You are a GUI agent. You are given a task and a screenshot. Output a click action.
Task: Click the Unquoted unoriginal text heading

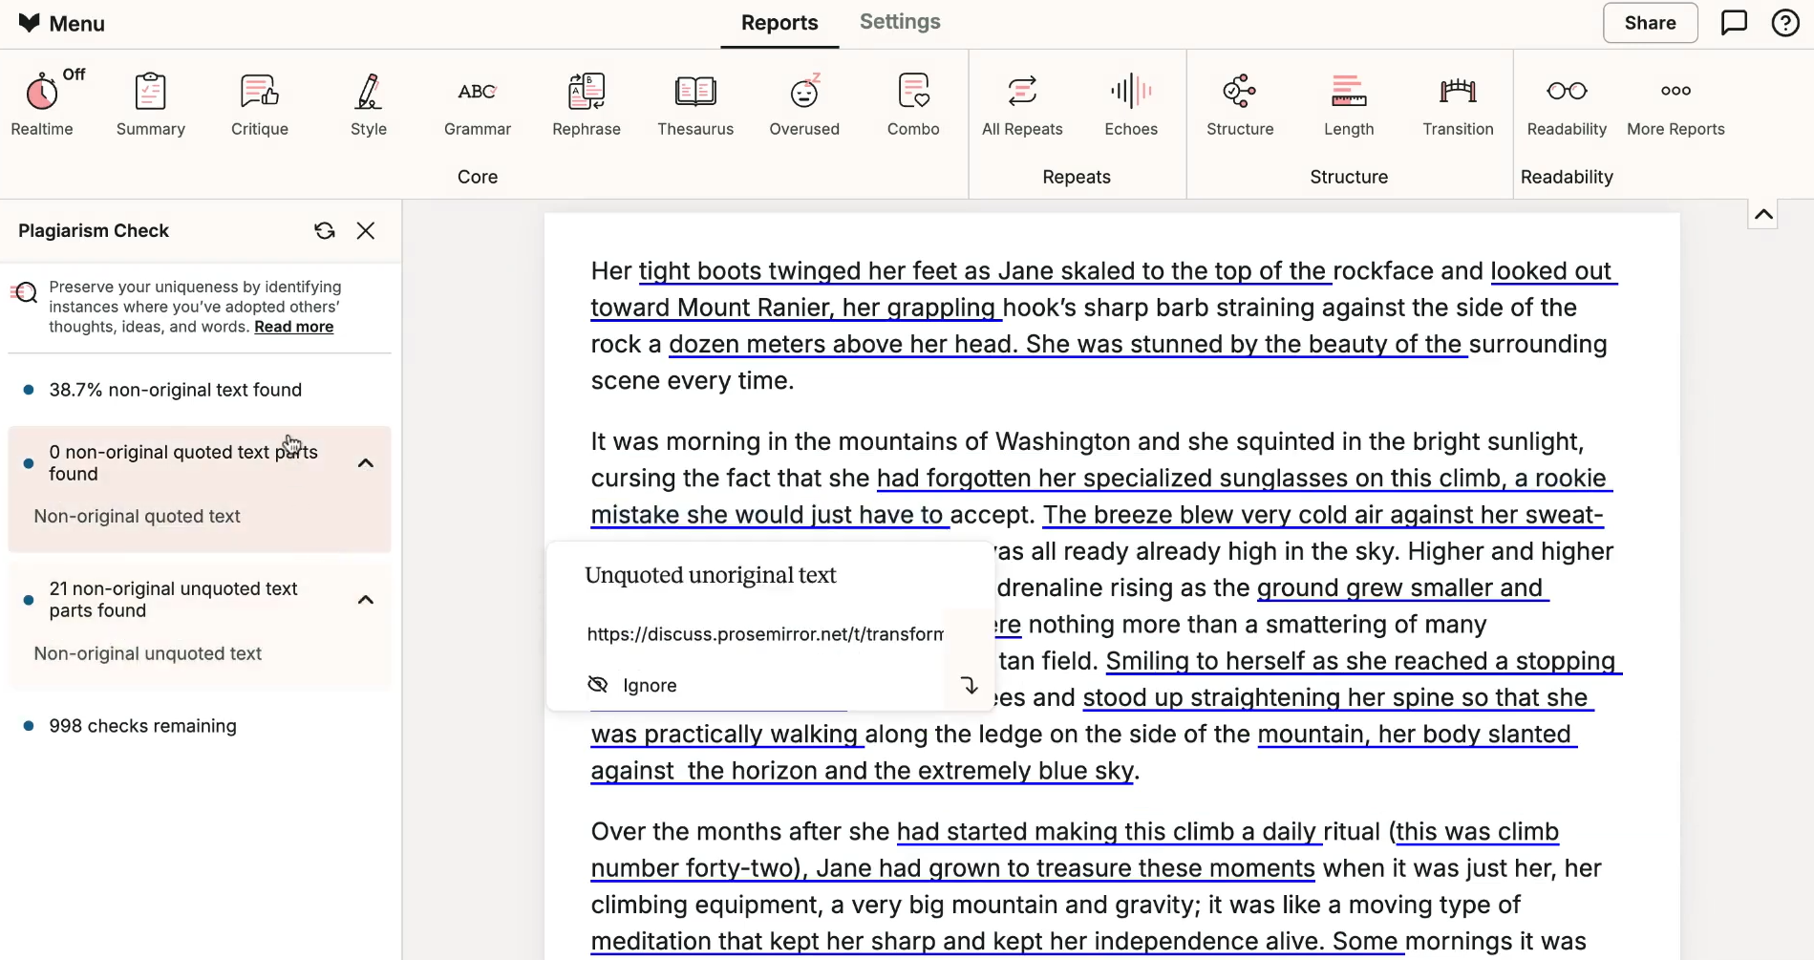(x=711, y=575)
